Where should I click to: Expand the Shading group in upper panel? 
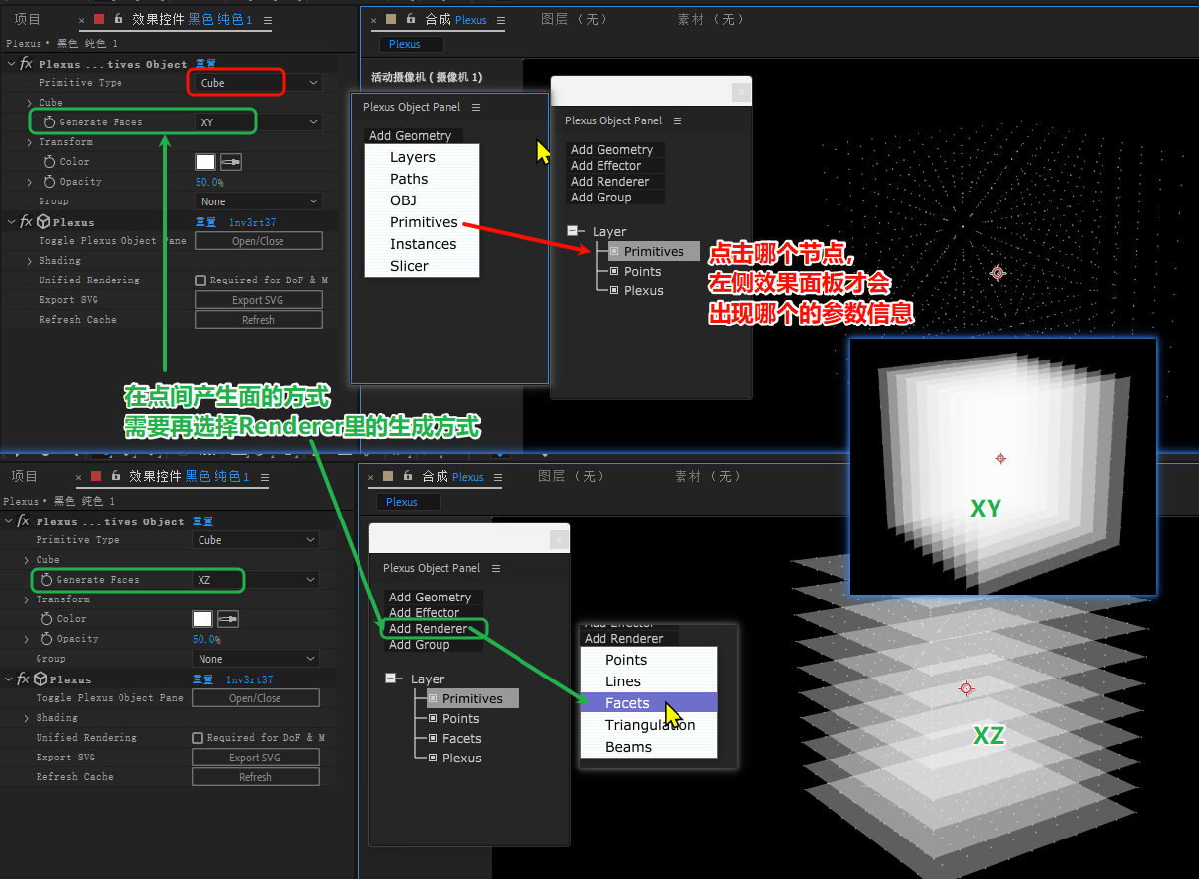[x=30, y=261]
